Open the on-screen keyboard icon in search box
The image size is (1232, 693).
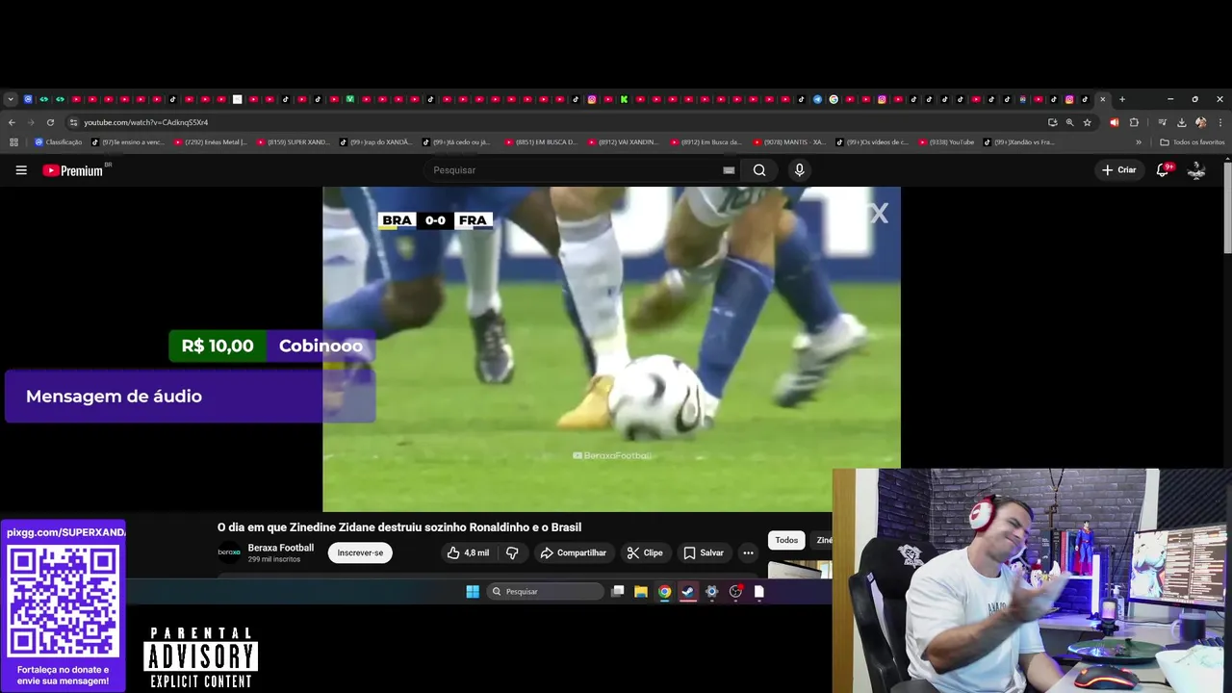tap(729, 170)
